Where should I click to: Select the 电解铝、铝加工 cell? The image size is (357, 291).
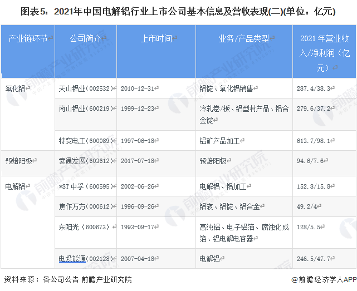click(x=244, y=186)
